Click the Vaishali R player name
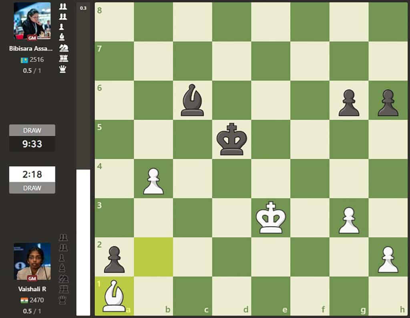This screenshot has height=318, width=410. click(32, 289)
